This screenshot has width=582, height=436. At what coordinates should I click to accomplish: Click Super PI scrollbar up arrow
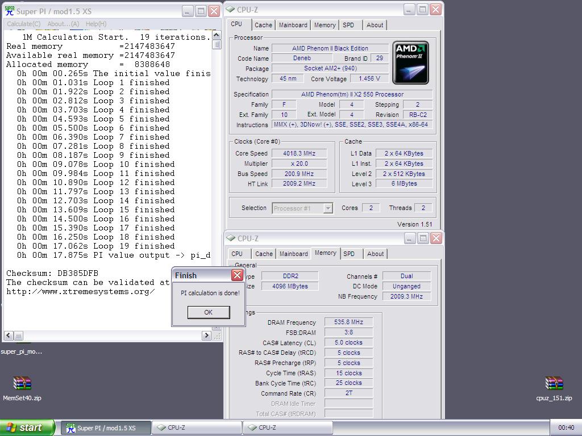tap(217, 35)
